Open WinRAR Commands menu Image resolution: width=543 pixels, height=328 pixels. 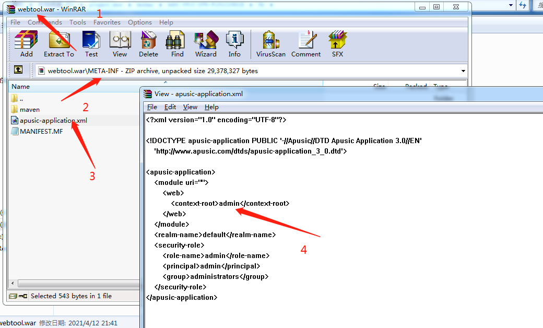(x=45, y=22)
